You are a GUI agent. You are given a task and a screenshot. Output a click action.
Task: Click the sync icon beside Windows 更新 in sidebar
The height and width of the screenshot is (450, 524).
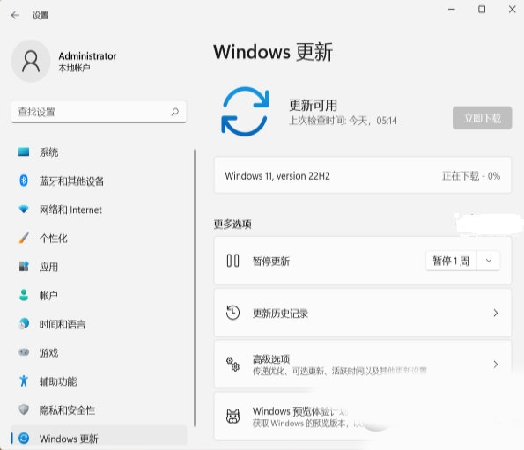click(x=24, y=438)
